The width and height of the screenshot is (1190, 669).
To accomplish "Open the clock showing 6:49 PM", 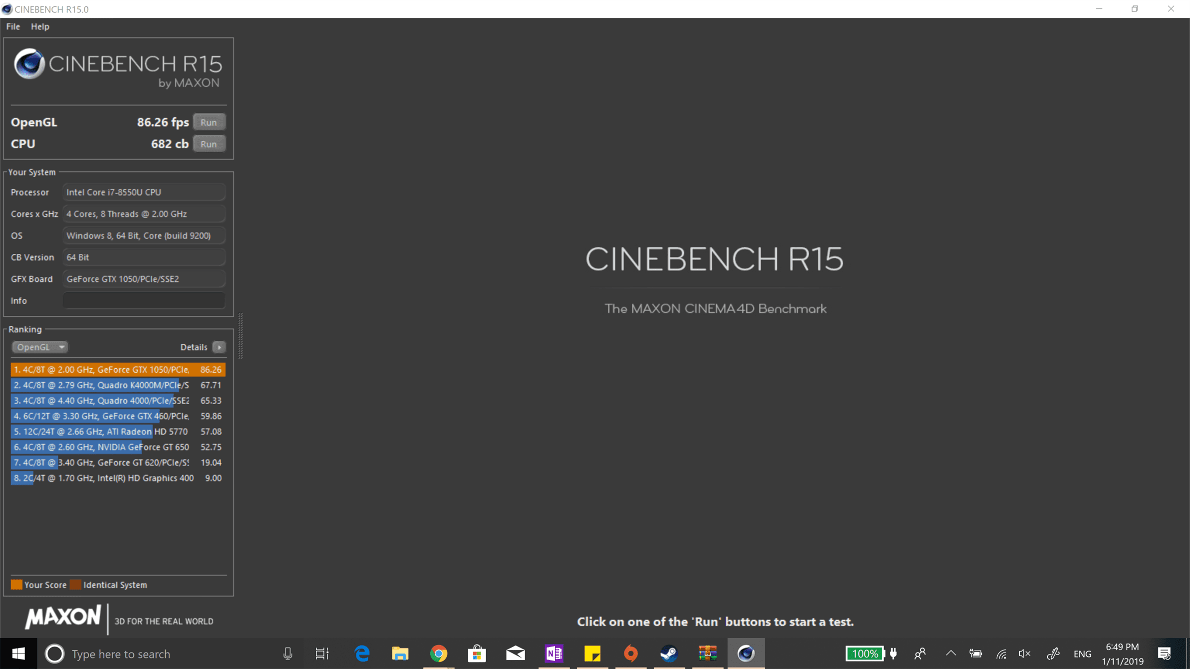I will [1123, 654].
